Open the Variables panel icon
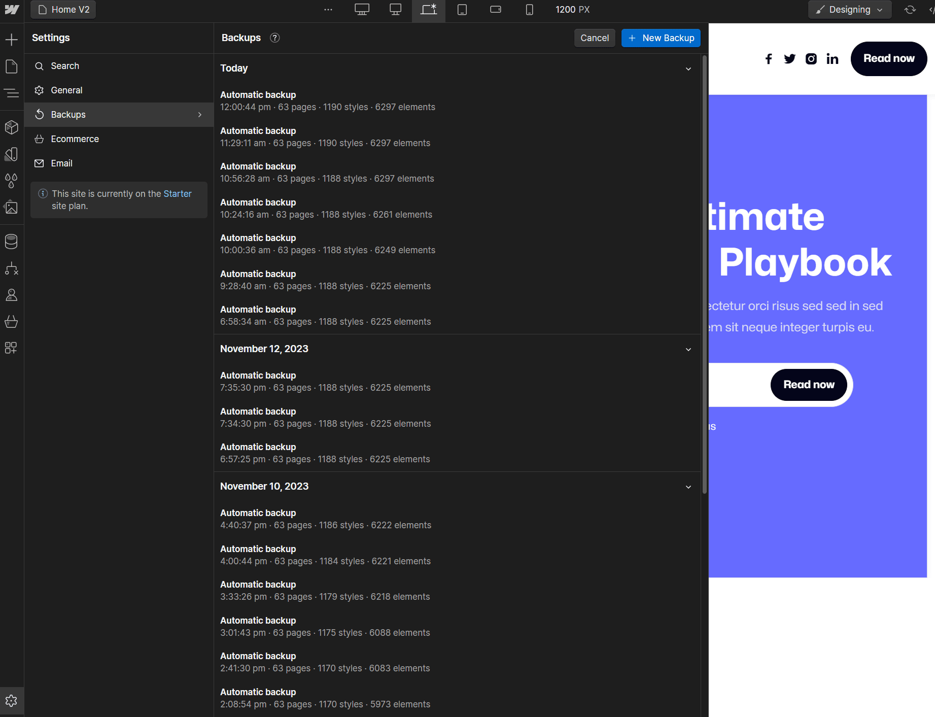This screenshot has height=717, width=935. (11, 154)
